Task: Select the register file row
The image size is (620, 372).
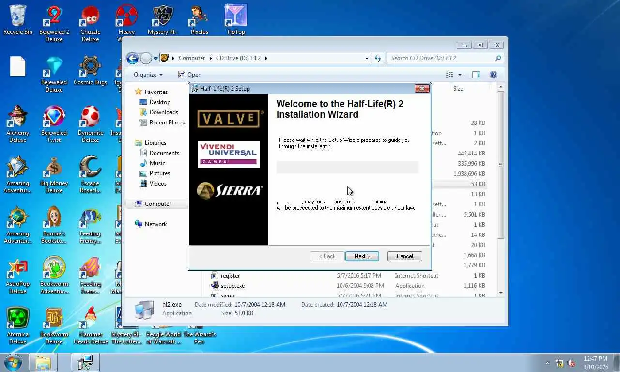Action: coord(349,276)
